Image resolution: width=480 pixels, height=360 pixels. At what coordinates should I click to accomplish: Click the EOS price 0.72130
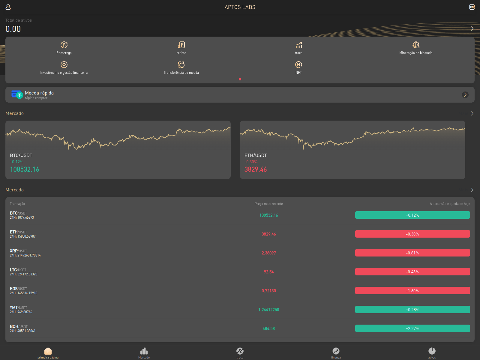pos(269,291)
